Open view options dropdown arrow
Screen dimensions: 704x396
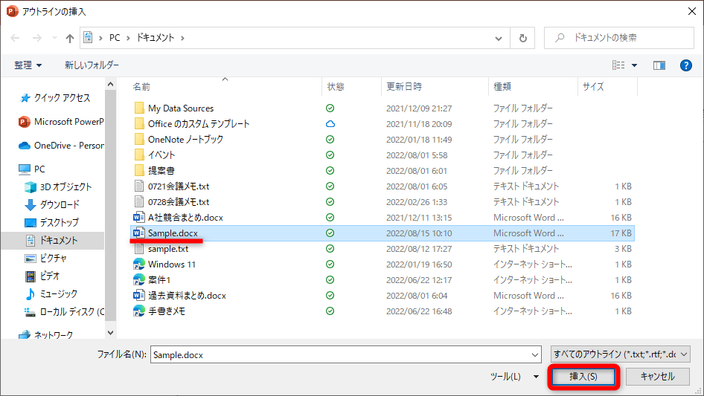(634, 65)
